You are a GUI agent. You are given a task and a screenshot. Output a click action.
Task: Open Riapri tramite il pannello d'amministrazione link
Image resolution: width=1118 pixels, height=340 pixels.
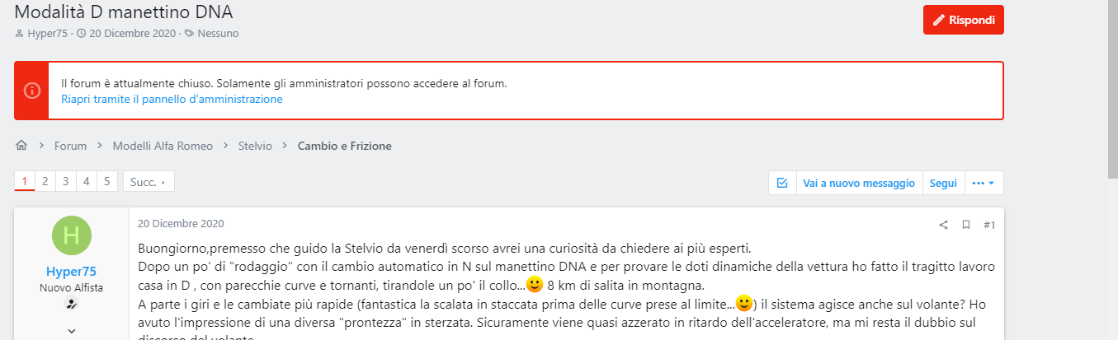click(172, 99)
